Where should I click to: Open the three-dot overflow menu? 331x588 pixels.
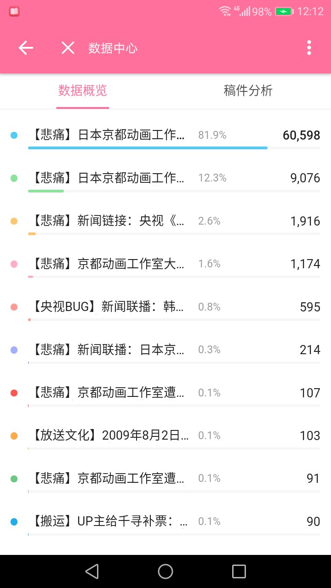(x=309, y=48)
